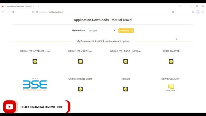The width and height of the screenshot is (206, 116).
Task: Click the ORIONLITE VSAT User label
Action: (80, 51)
